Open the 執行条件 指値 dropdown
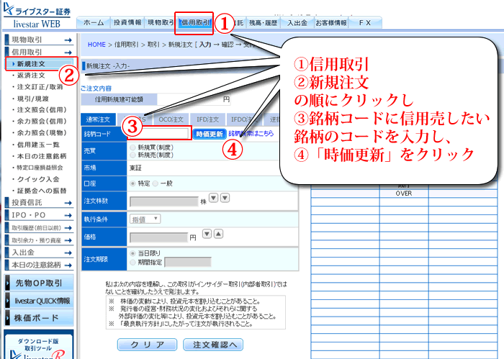 (x=145, y=218)
